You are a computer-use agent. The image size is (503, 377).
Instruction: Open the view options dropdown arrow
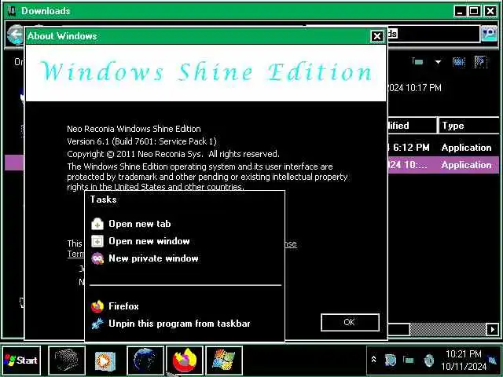(x=438, y=62)
